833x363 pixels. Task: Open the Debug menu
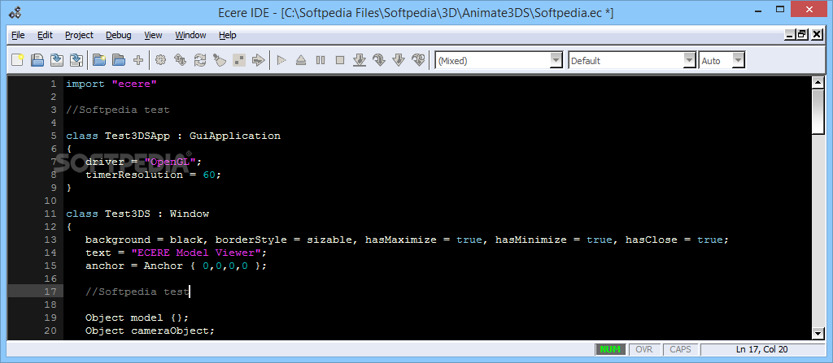click(119, 35)
